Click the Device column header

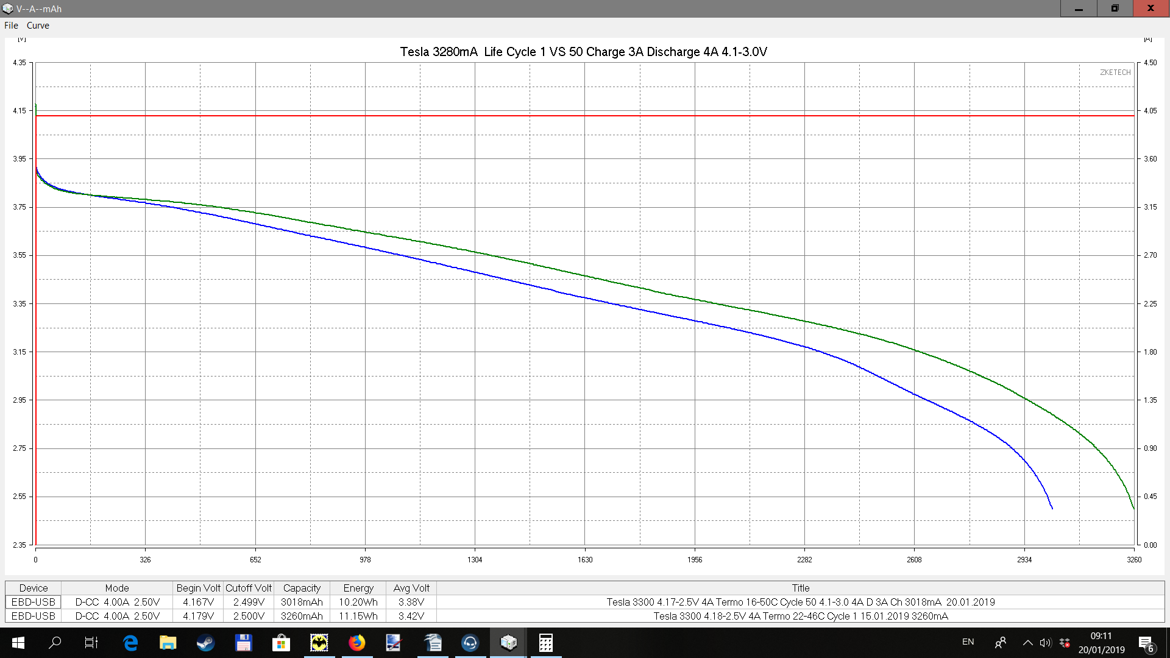(x=34, y=588)
